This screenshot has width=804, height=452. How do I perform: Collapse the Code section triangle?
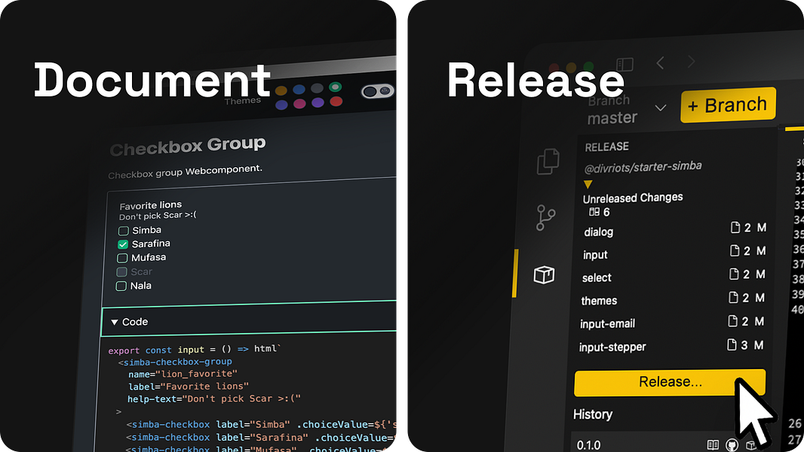pos(115,322)
